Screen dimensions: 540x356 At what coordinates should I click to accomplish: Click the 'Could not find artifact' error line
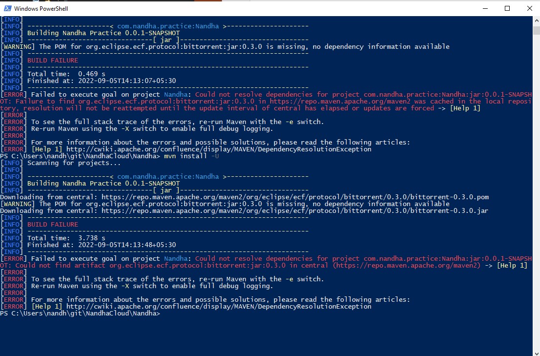click(263, 266)
